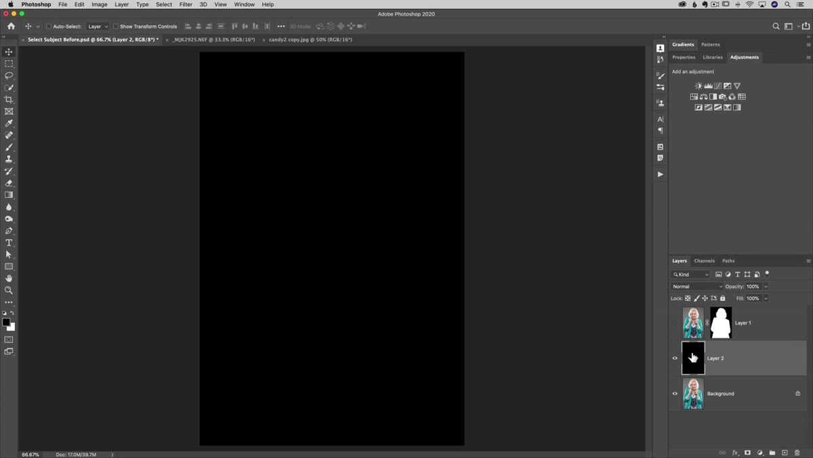Toggle lock image pixels brush icon
813x458 pixels.
[696, 298]
